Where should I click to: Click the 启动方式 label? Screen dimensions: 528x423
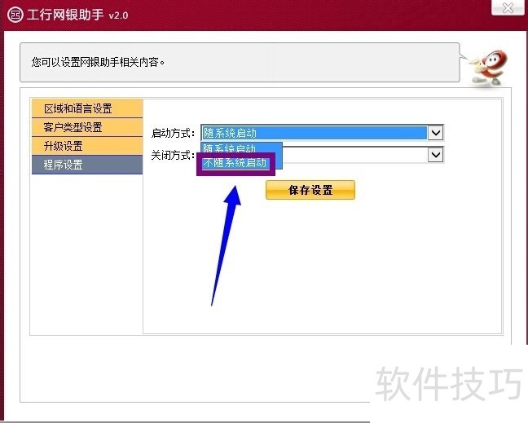click(173, 134)
